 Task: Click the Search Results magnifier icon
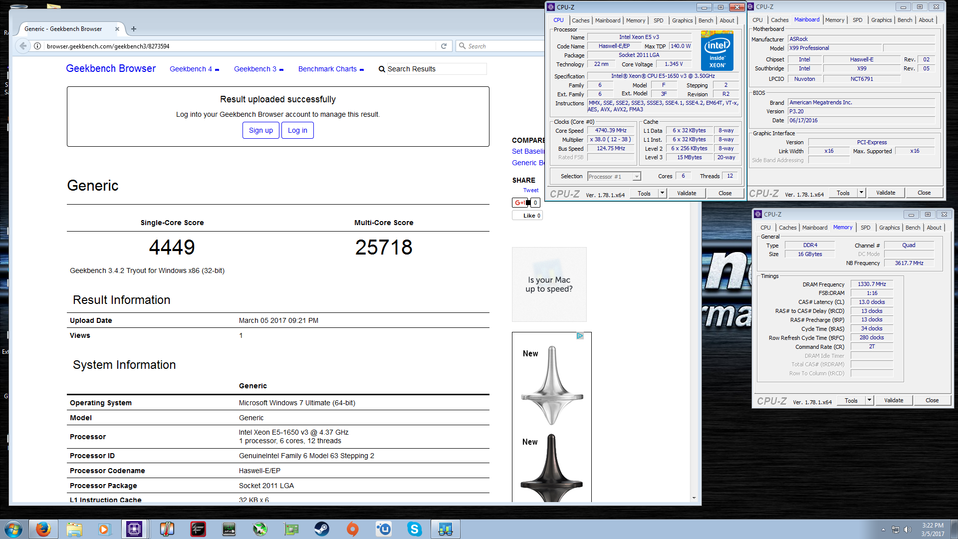coord(382,69)
